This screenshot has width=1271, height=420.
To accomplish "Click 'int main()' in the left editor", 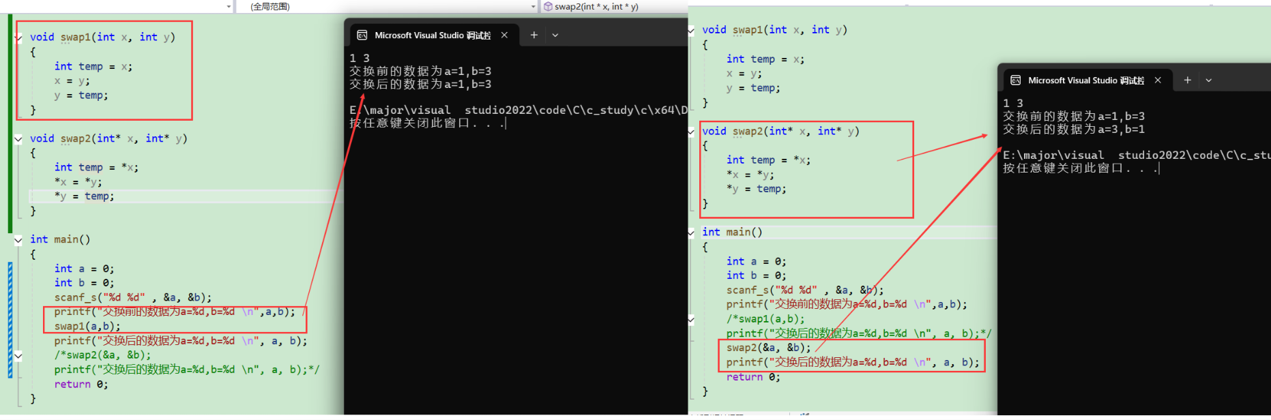I will pos(60,240).
